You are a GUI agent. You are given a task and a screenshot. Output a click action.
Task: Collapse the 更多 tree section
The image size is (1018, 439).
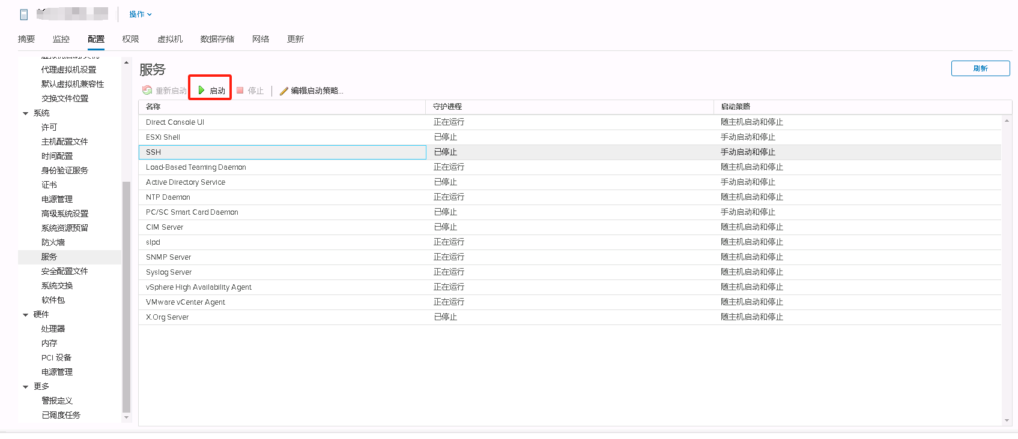pos(25,387)
